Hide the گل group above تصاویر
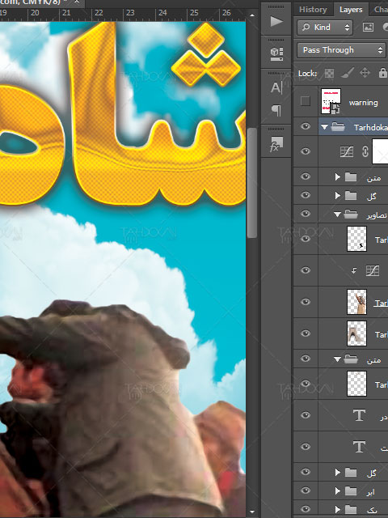 pyautogui.click(x=306, y=195)
